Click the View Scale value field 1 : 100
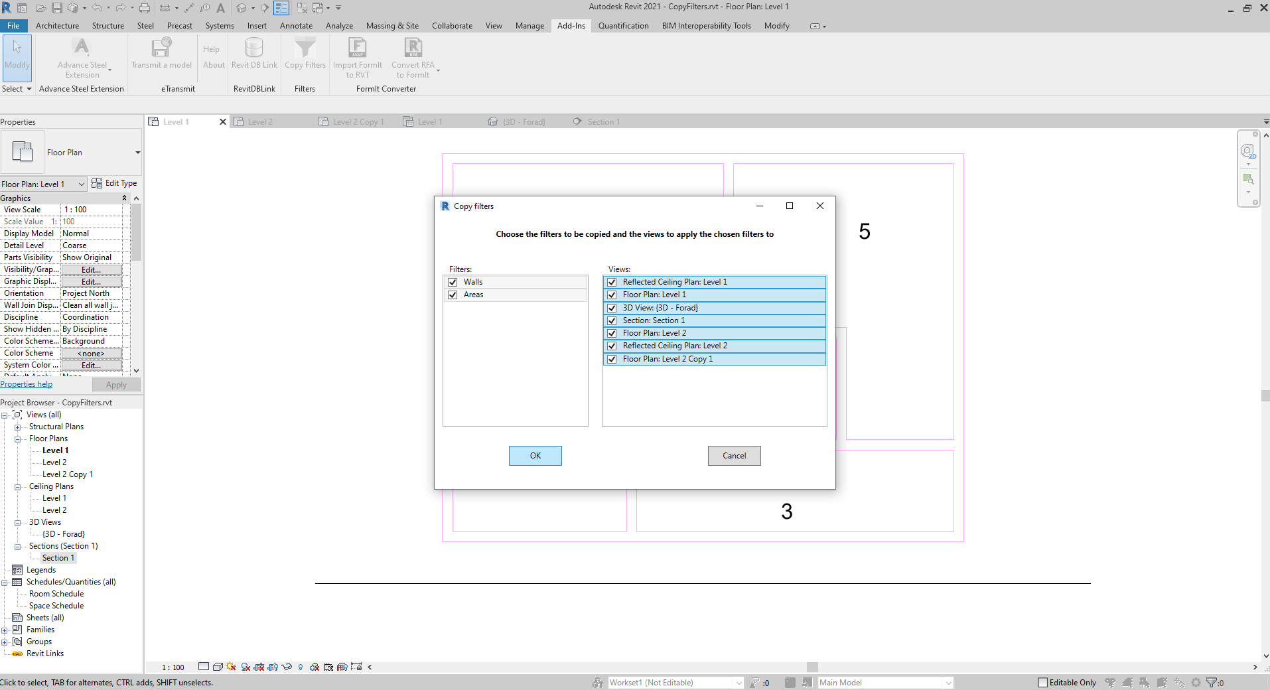 [x=92, y=210]
